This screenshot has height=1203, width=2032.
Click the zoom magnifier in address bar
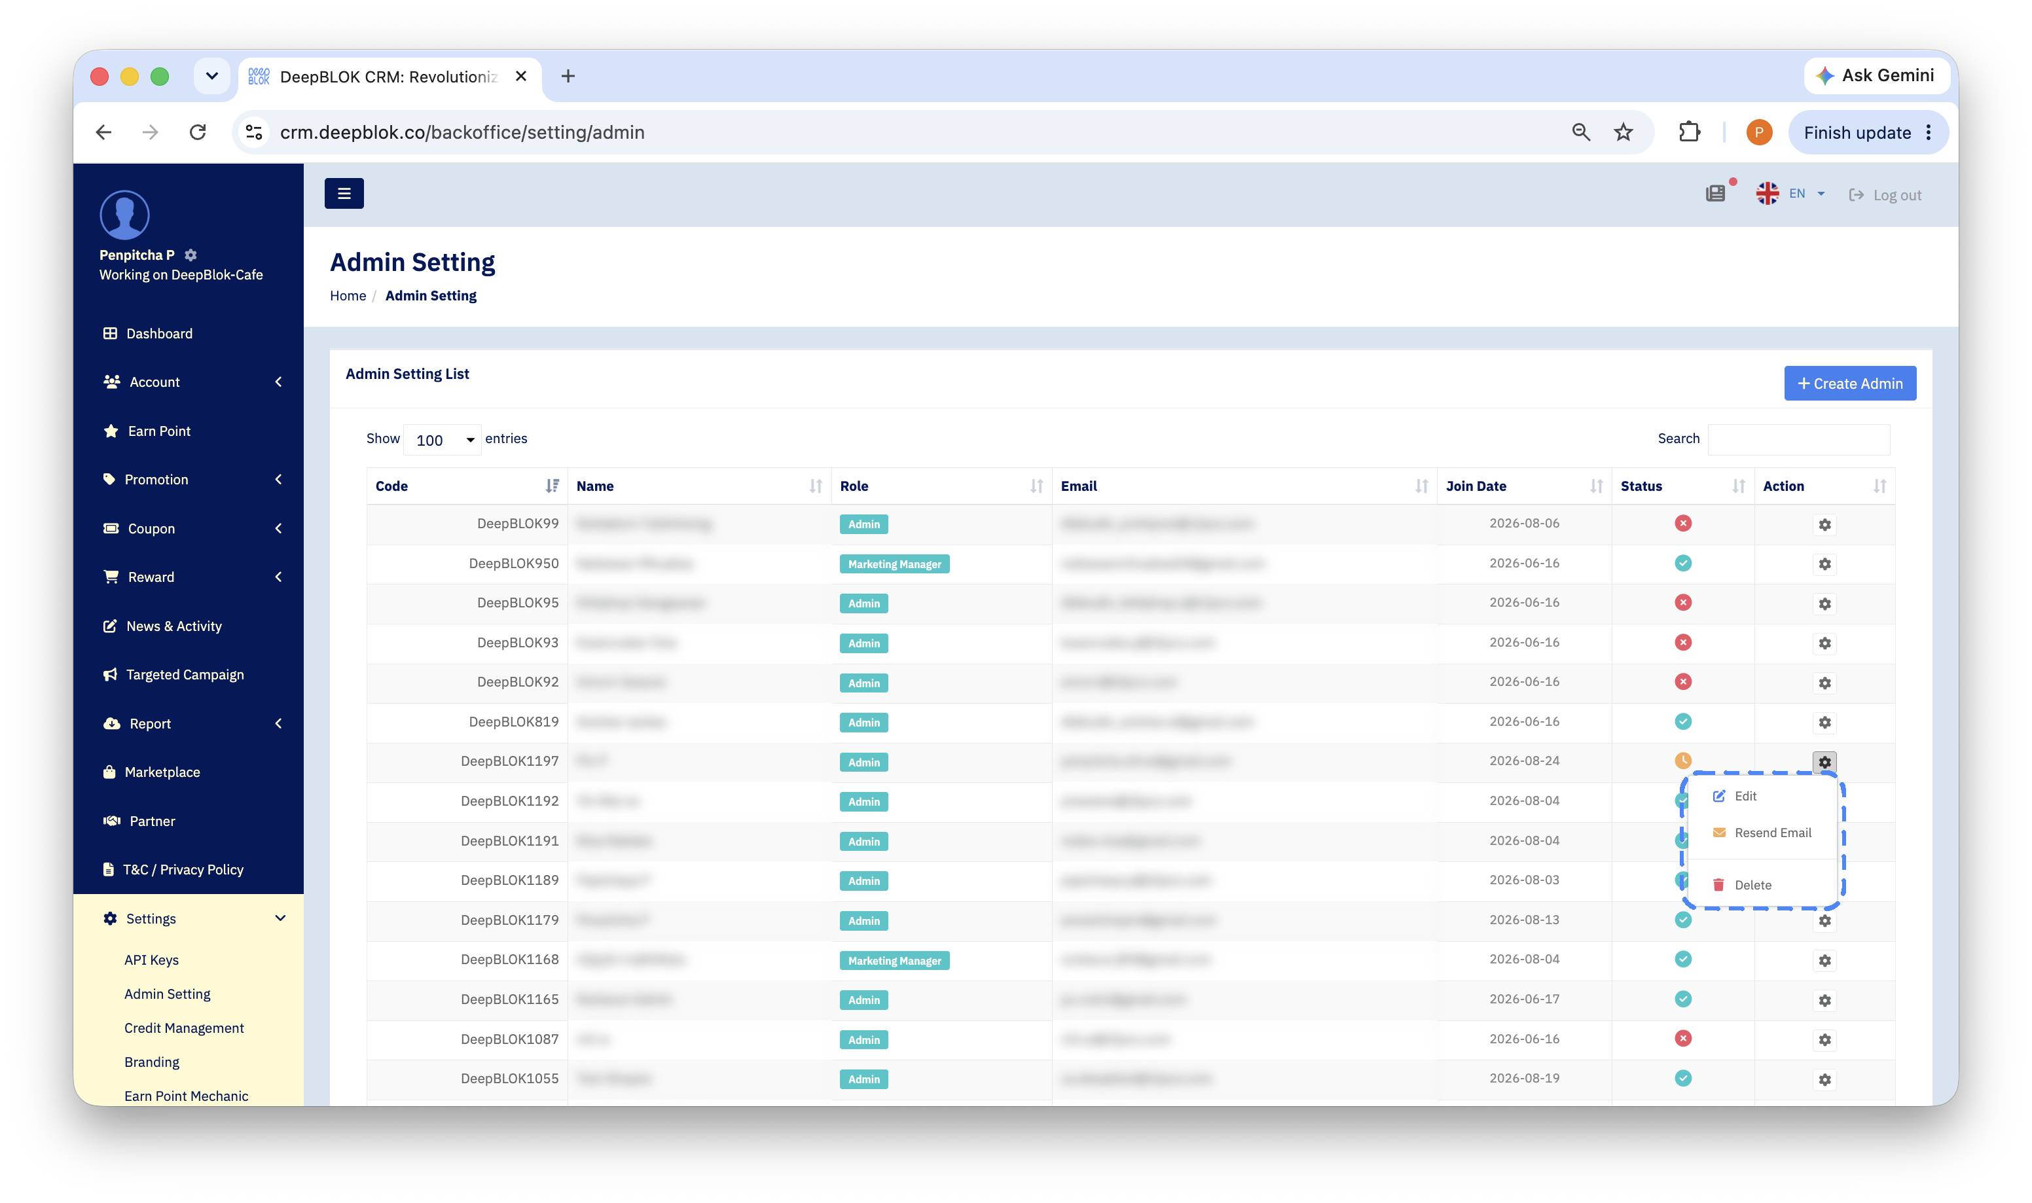(x=1580, y=132)
